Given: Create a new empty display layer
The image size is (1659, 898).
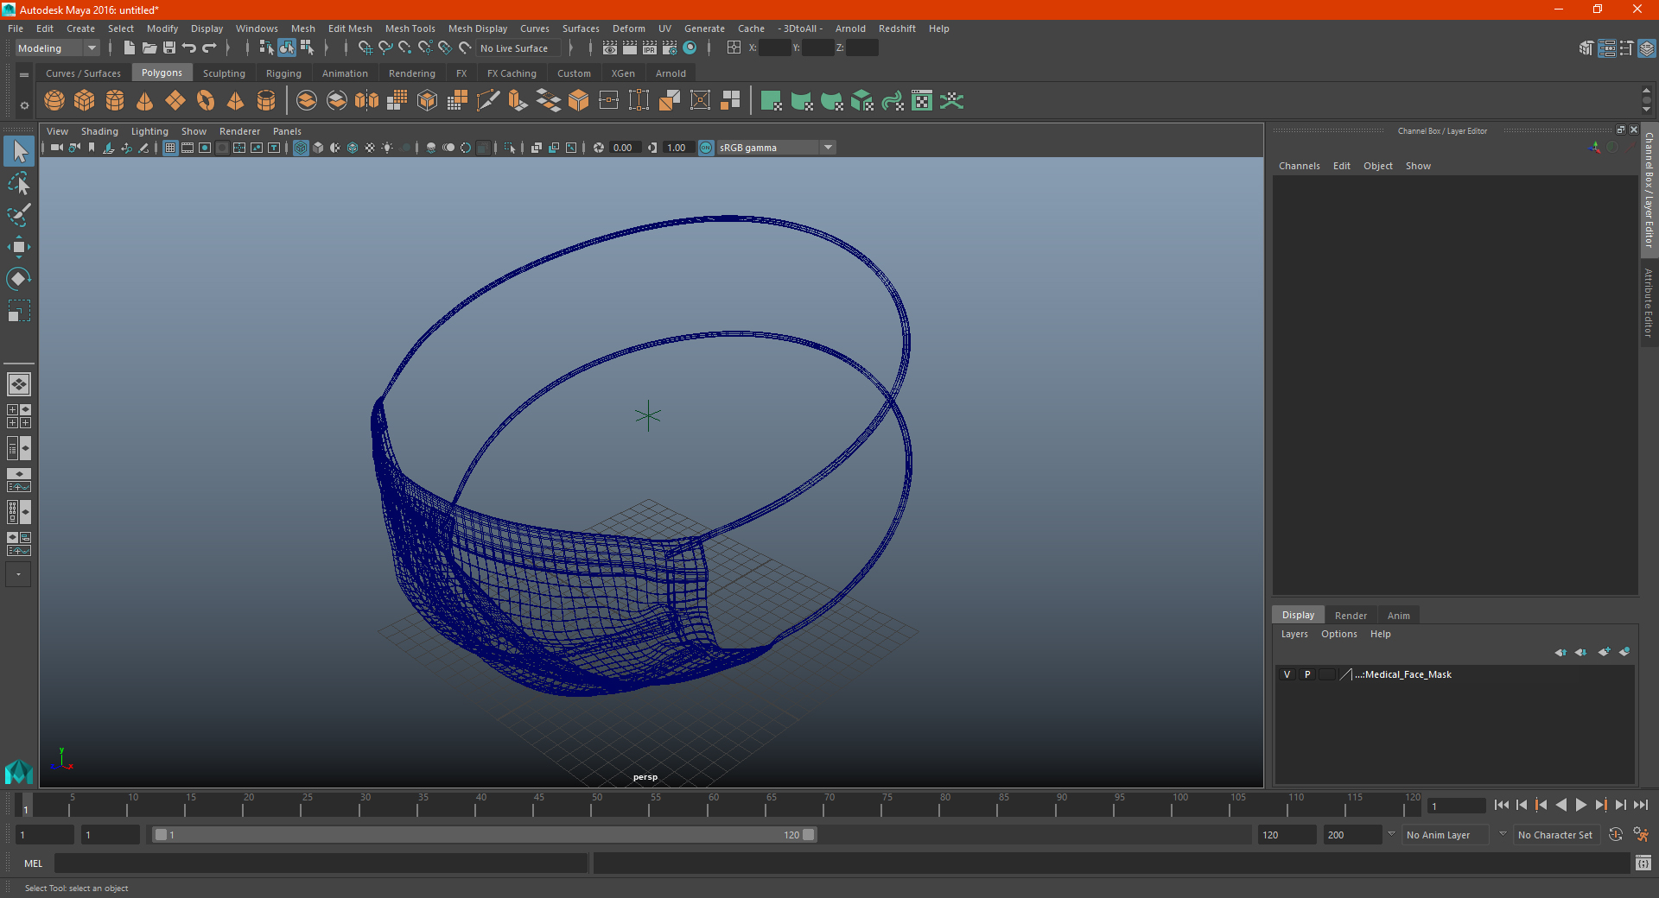Looking at the screenshot, I should pyautogui.click(x=1604, y=652).
